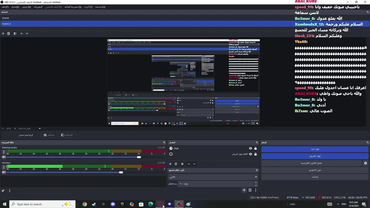
Task: Undock the scene transitions panel
Action: tap(257, 170)
